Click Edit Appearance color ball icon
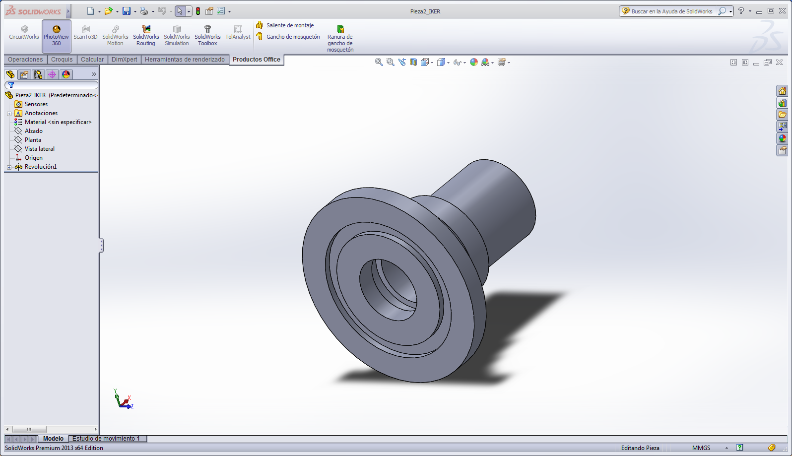The height and width of the screenshot is (456, 792). coord(474,62)
